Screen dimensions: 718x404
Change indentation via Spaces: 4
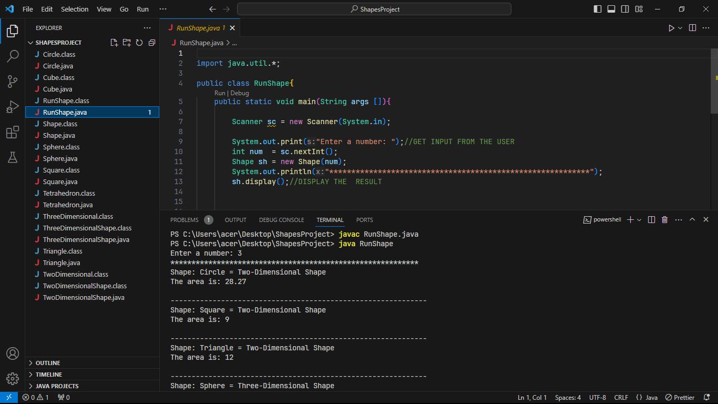tap(568, 398)
